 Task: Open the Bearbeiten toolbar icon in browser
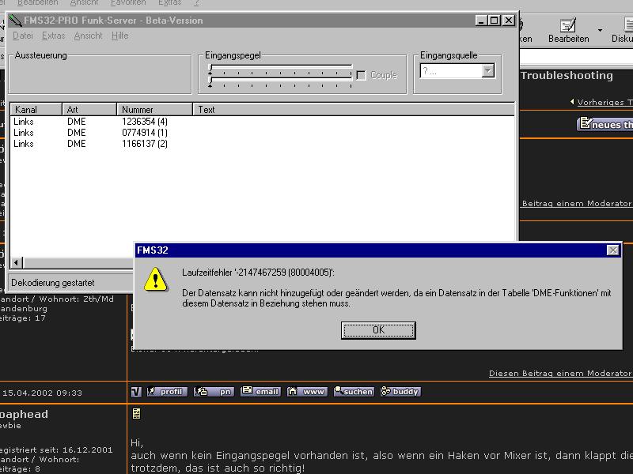point(568,28)
